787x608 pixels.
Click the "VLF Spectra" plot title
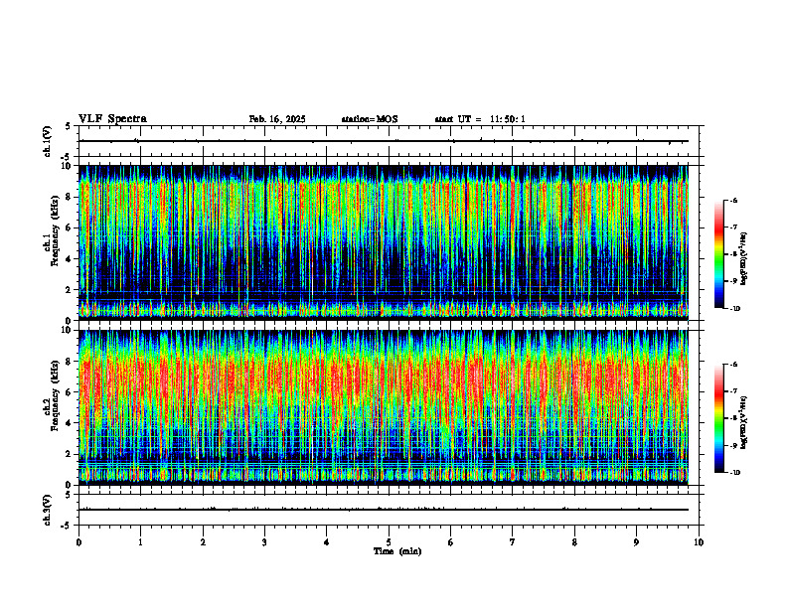(x=112, y=119)
